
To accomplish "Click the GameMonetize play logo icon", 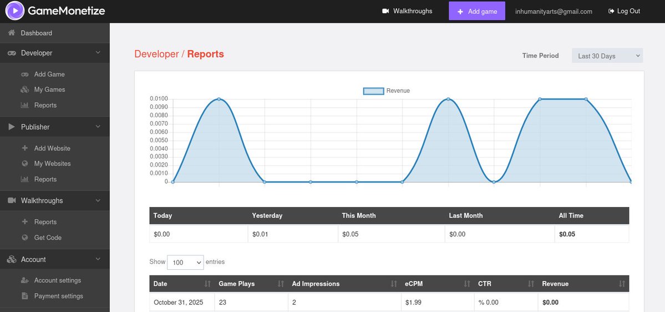I will tap(15, 11).
